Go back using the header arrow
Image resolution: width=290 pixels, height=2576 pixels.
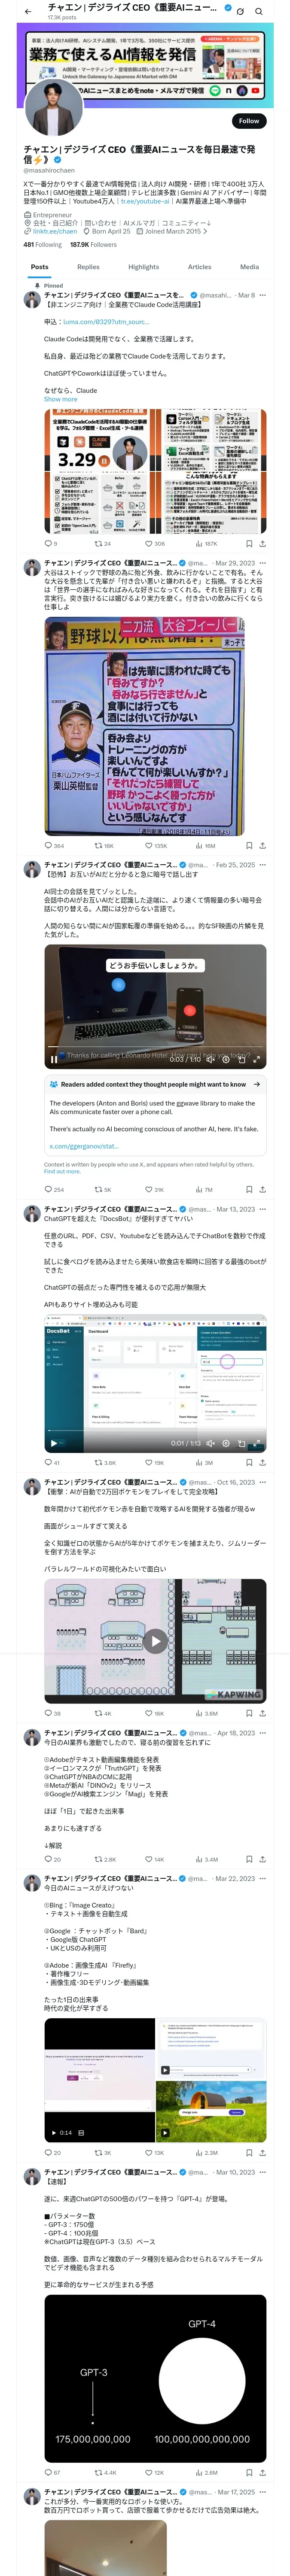coord(27,11)
